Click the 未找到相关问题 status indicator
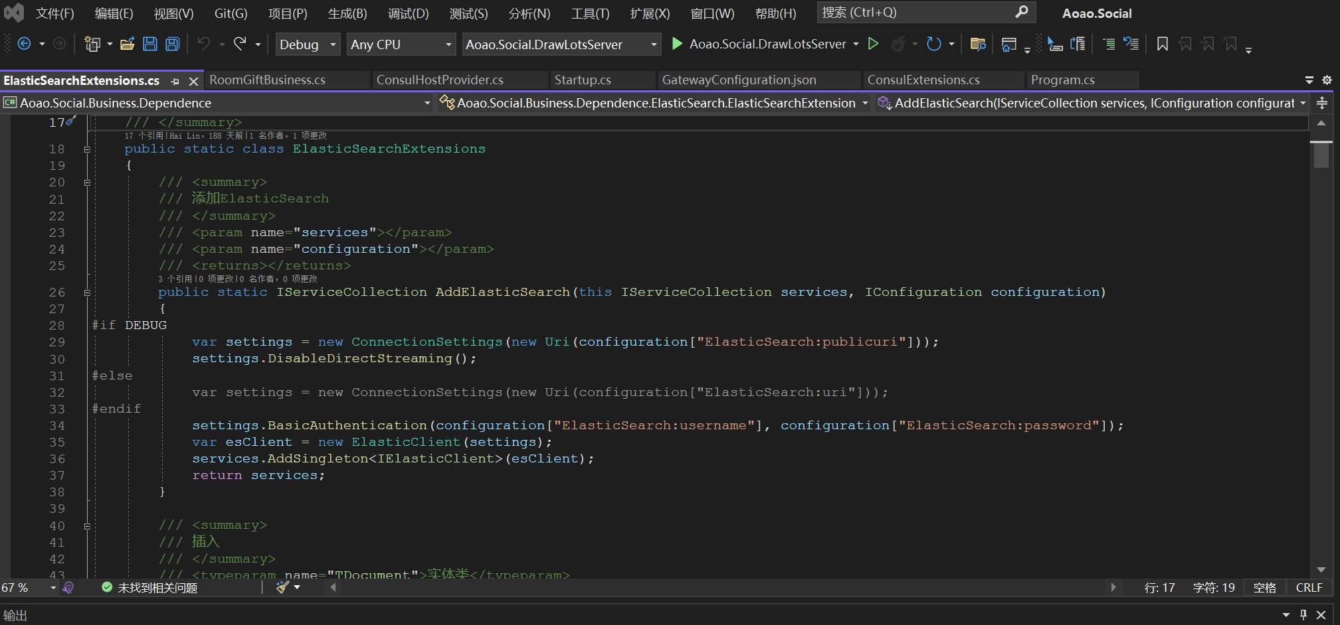The image size is (1340, 625). pos(149,588)
